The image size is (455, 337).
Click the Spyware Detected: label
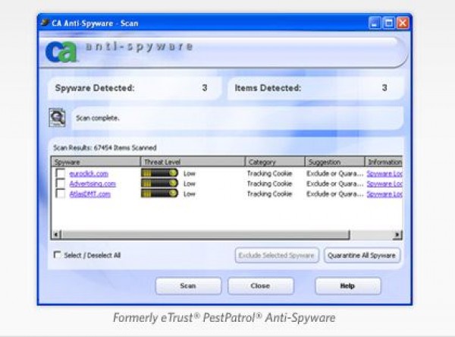[95, 88]
